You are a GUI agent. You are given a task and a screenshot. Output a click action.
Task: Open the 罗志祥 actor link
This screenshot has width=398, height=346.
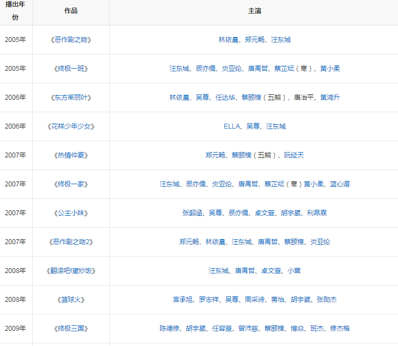coord(209,300)
